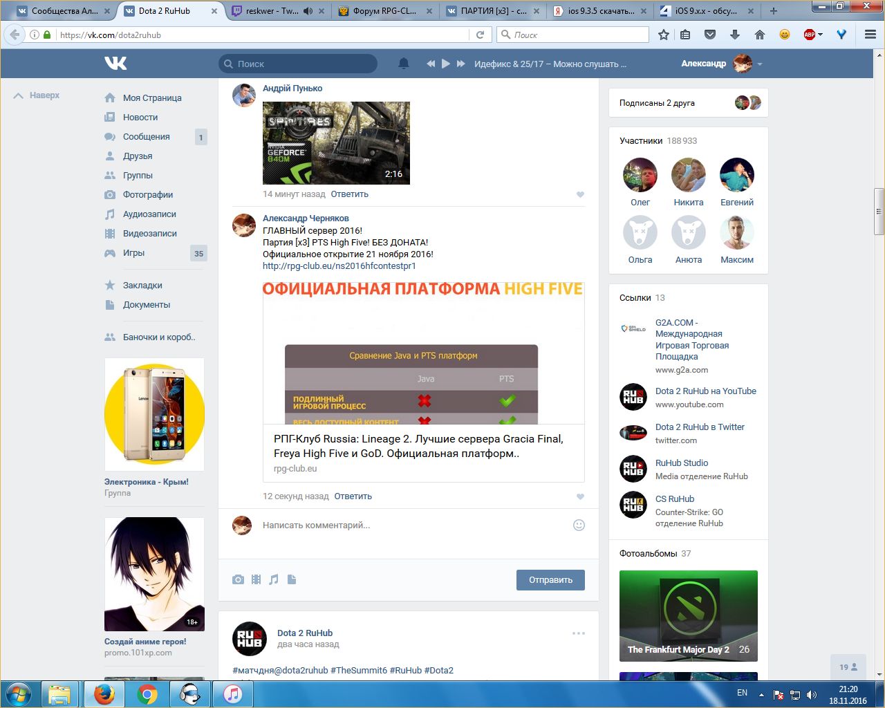Open post options three-dot menu

[x=579, y=633]
